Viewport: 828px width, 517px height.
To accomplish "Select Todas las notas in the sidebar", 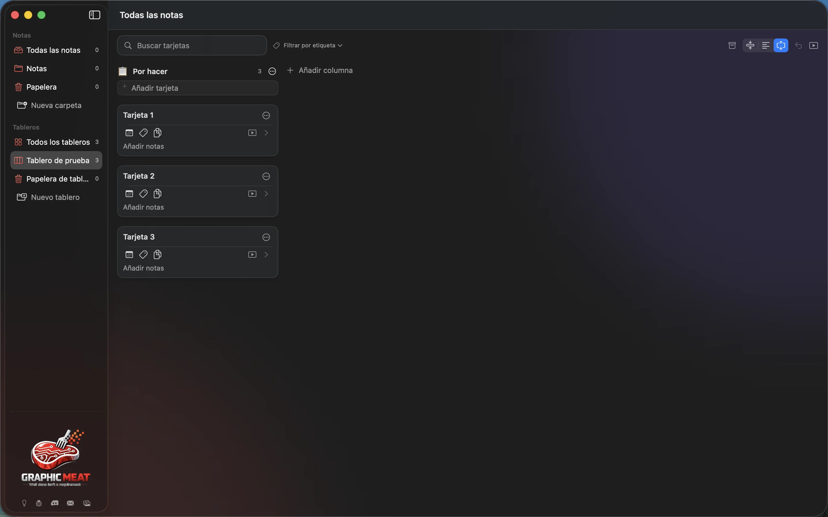I will click(x=56, y=50).
